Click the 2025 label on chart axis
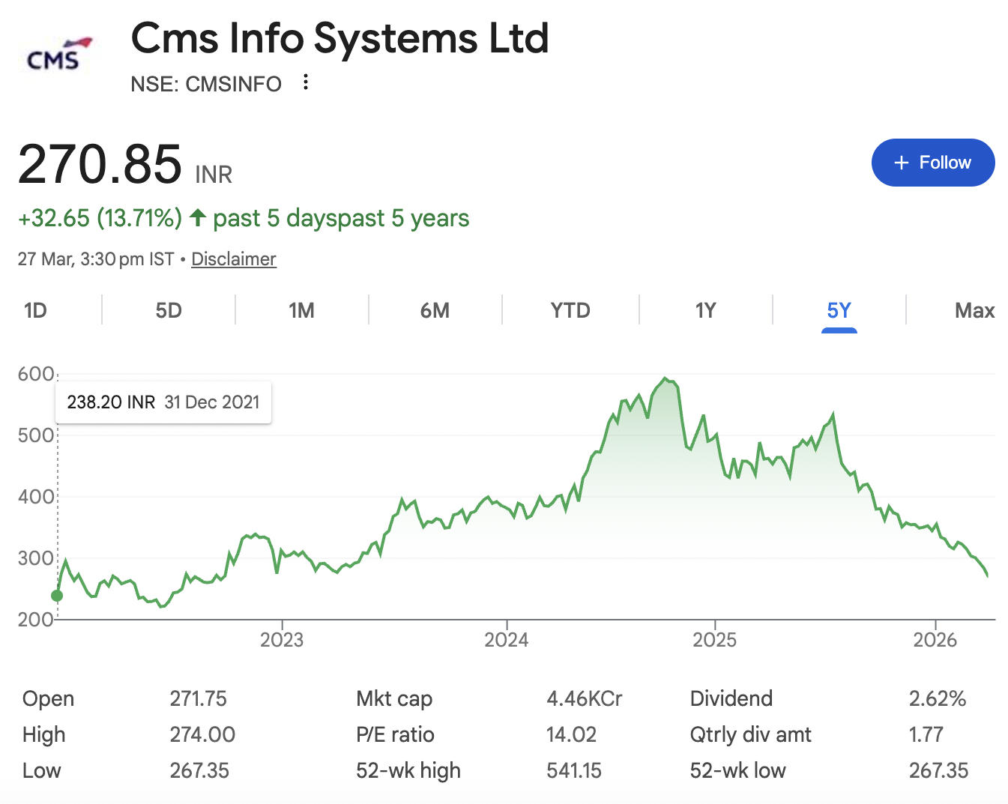Image resolution: width=1008 pixels, height=804 pixels. point(714,640)
